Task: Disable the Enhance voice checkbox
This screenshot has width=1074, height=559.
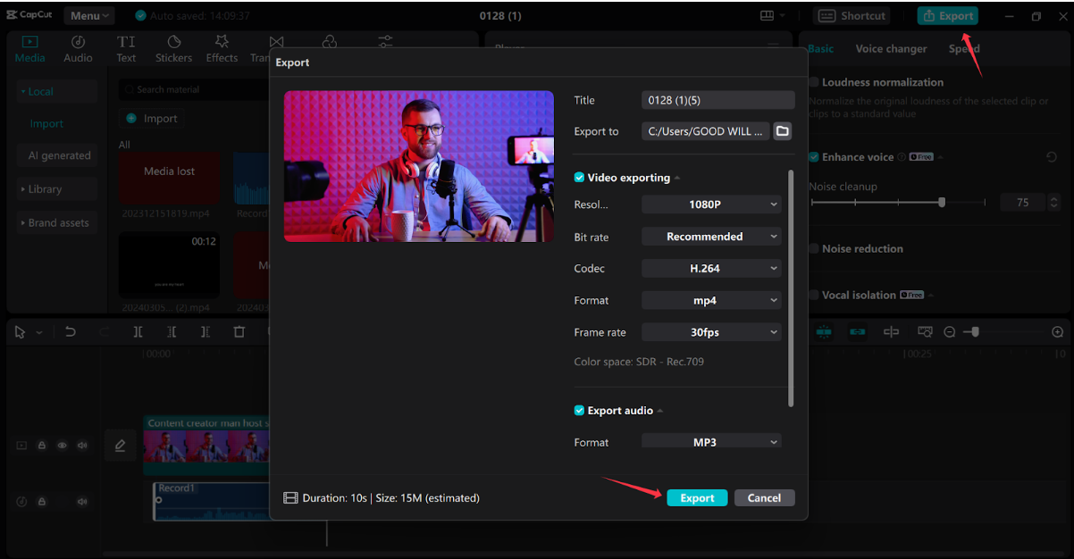Action: (814, 157)
